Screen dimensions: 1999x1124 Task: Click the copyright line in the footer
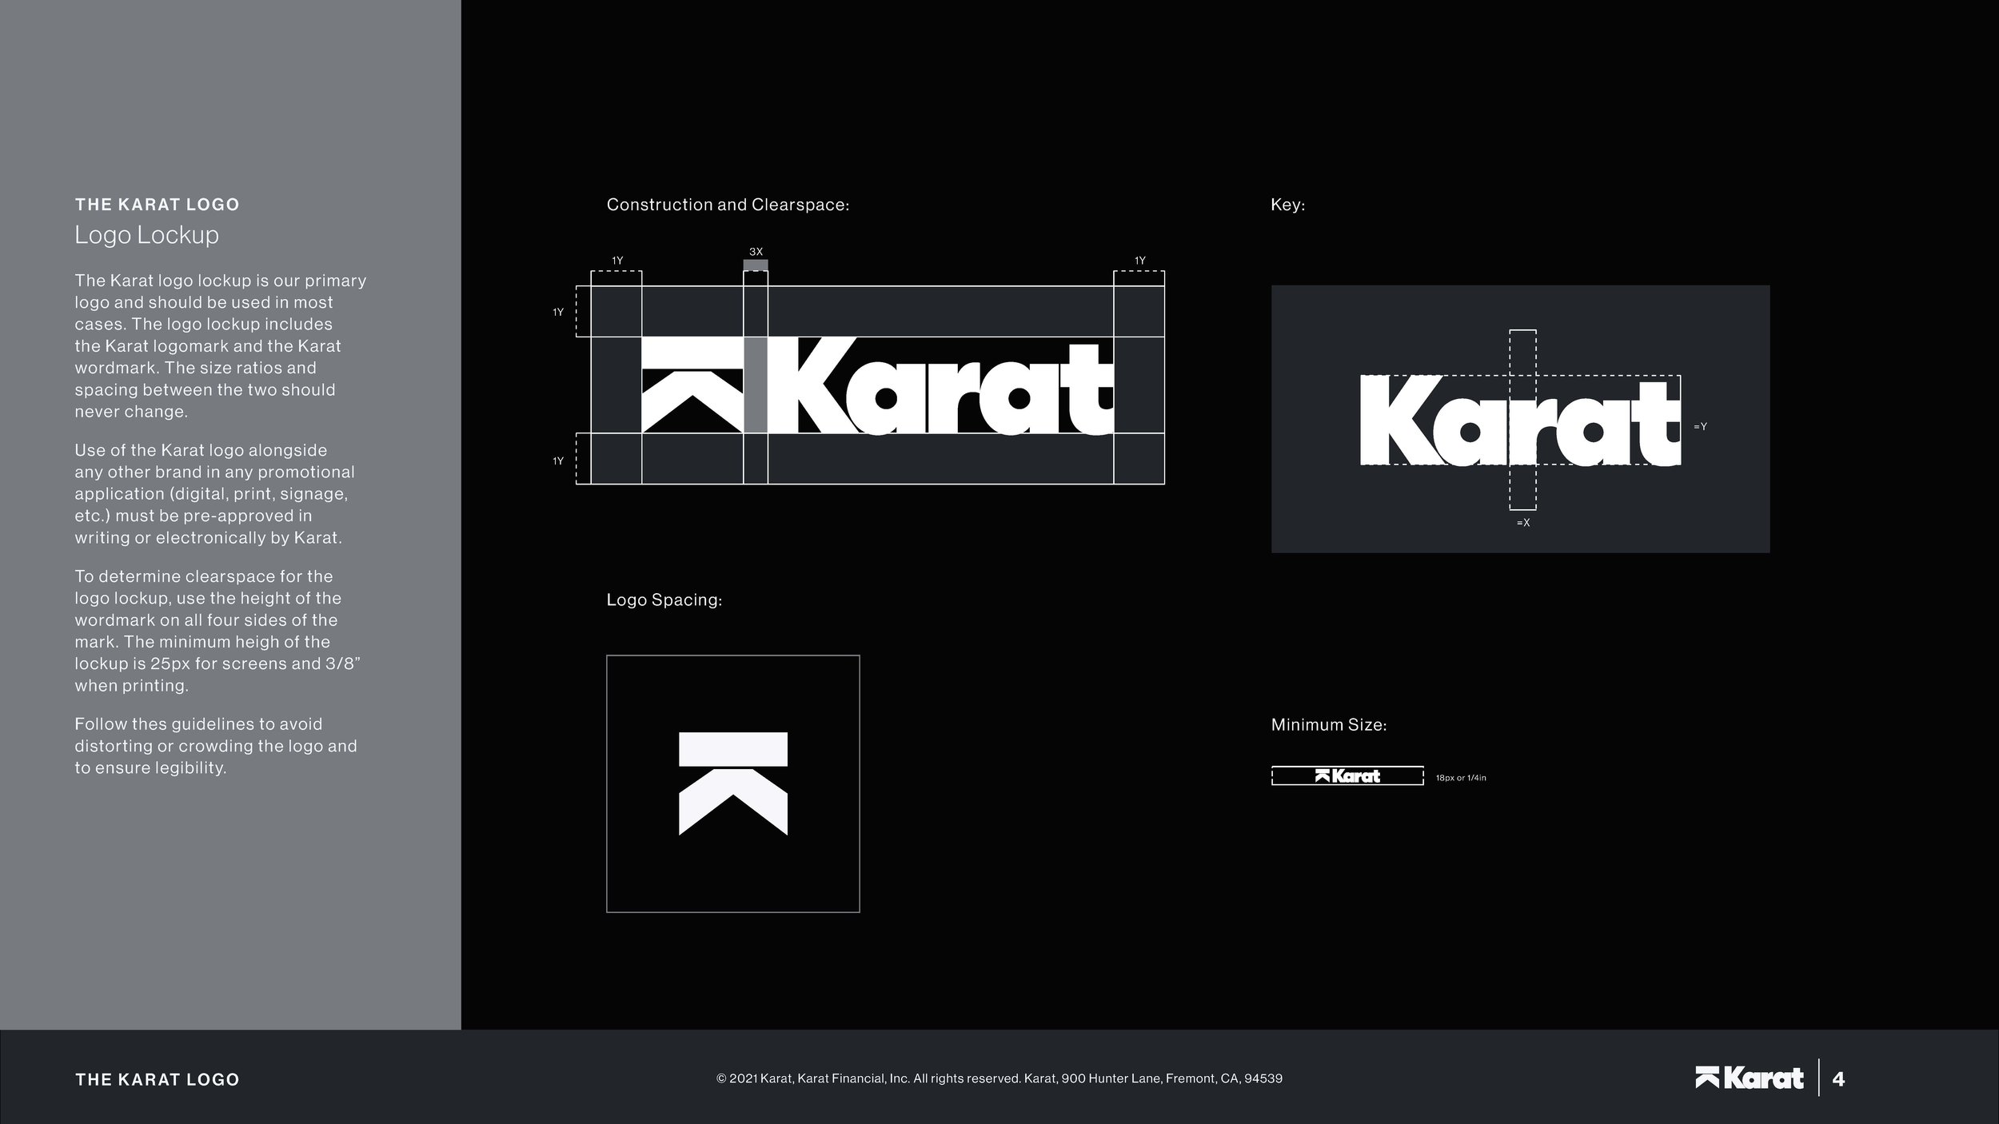coord(999,1078)
